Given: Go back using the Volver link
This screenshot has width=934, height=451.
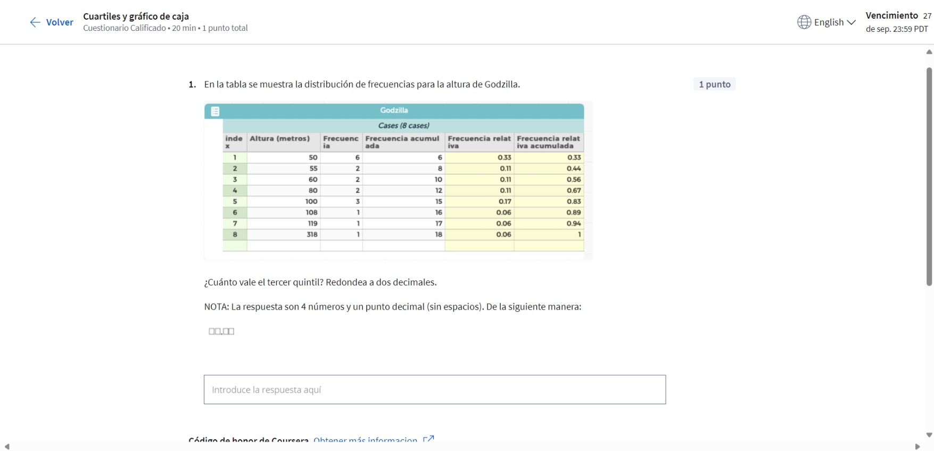Looking at the screenshot, I should (60, 22).
